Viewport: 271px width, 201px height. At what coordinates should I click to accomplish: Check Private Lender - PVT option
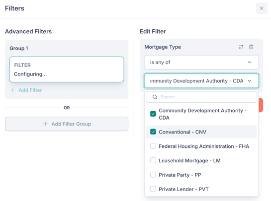pos(153,189)
